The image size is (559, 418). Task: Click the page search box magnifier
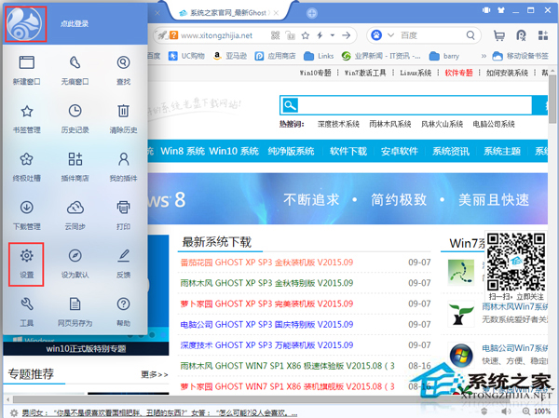click(290, 105)
